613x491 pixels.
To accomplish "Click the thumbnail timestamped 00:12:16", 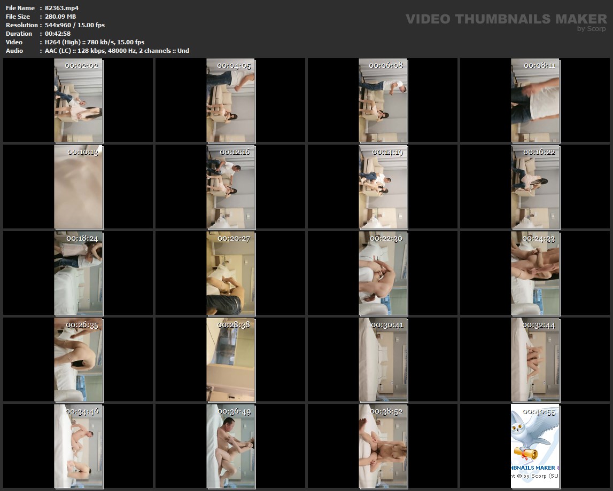I will point(231,187).
